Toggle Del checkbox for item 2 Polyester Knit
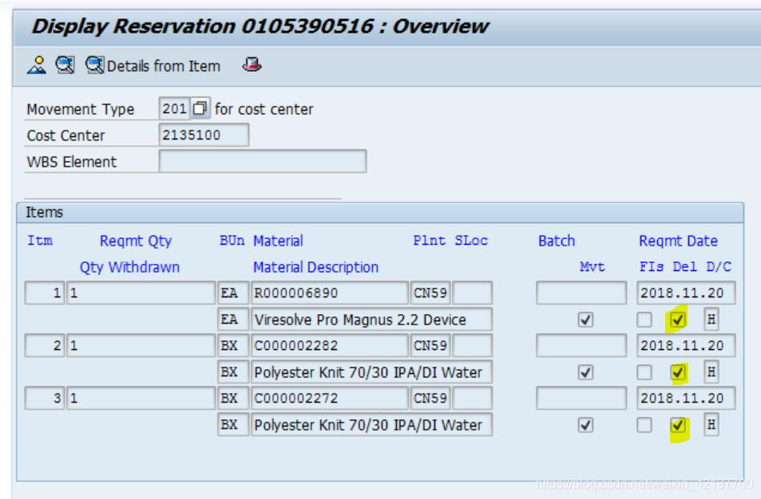The height and width of the screenshot is (499, 761). click(x=677, y=372)
